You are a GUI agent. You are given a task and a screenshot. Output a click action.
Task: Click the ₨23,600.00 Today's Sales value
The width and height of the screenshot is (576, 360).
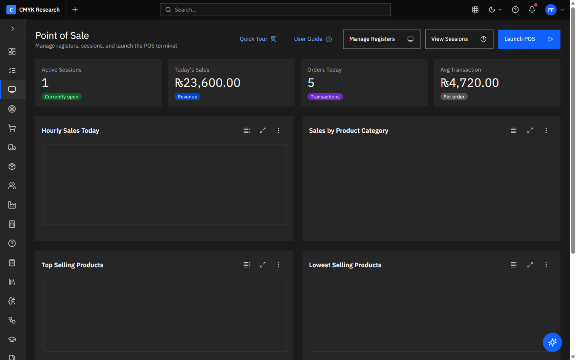click(208, 83)
